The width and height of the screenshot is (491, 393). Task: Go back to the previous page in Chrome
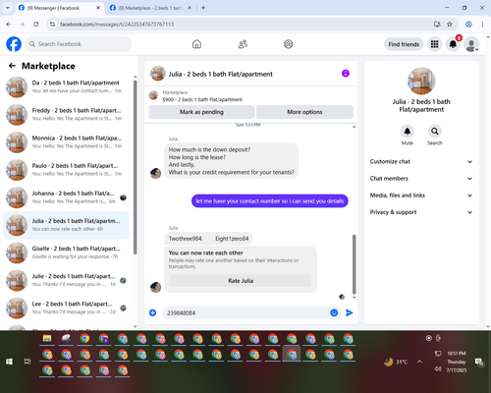pyautogui.click(x=9, y=25)
